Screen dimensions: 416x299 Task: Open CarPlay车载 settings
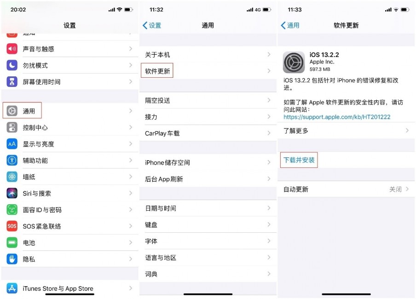(x=208, y=133)
